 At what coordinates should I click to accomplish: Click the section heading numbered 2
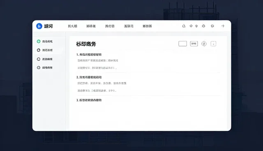(89, 77)
